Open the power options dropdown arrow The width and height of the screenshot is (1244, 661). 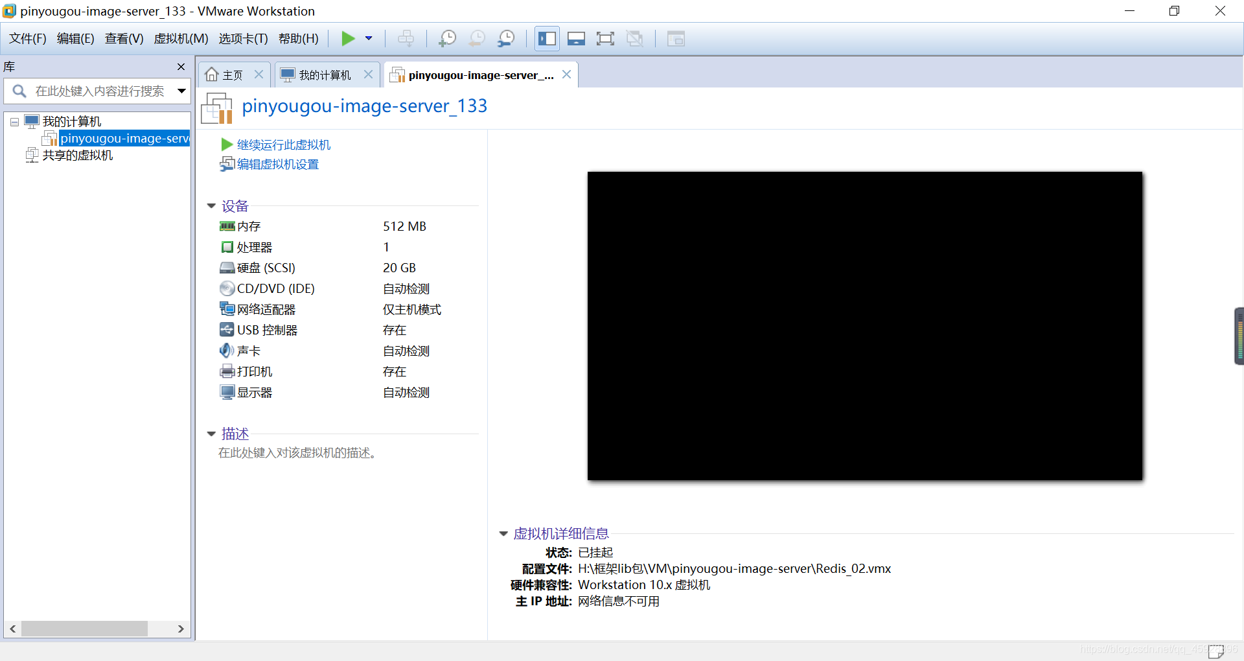369,39
